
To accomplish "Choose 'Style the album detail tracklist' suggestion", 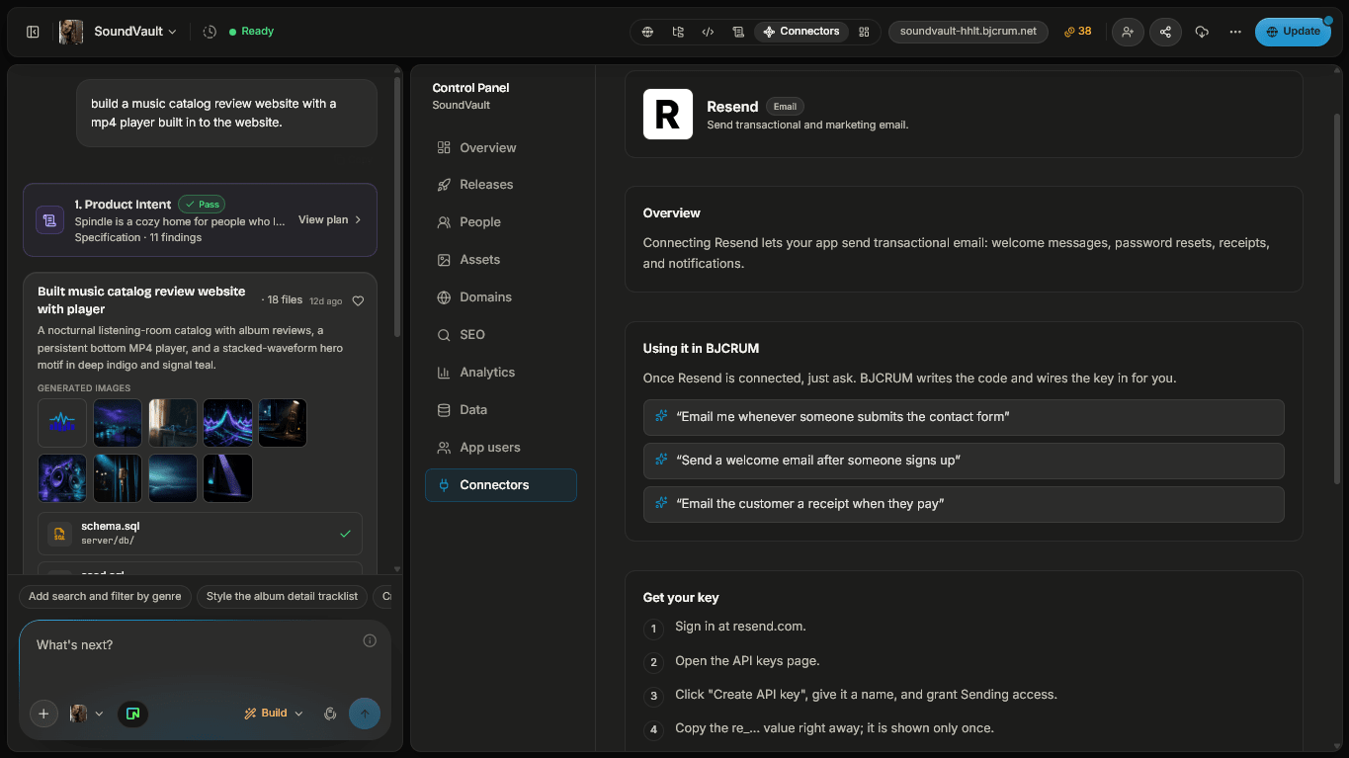I will (282, 597).
